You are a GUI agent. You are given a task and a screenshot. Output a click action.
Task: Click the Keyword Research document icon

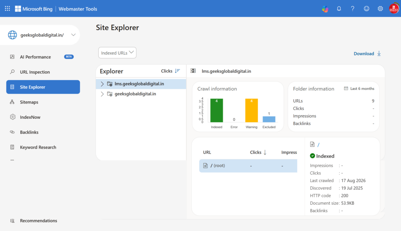12,147
